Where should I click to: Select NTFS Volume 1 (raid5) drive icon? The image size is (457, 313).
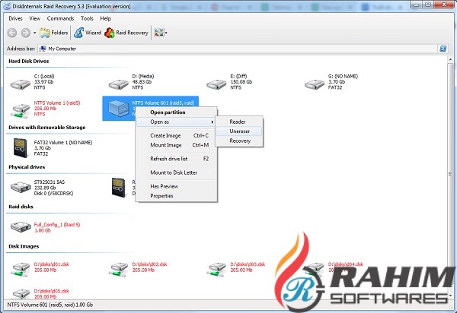tap(21, 111)
